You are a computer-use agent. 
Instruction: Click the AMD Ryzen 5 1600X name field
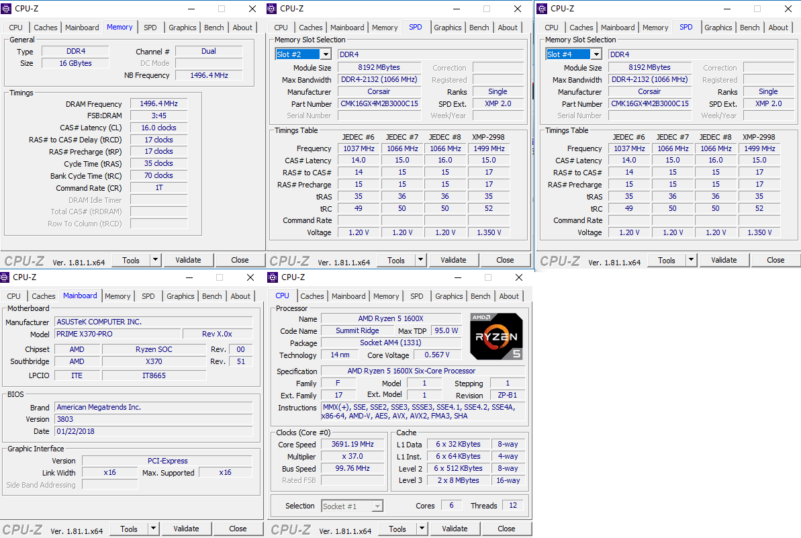coord(391,319)
